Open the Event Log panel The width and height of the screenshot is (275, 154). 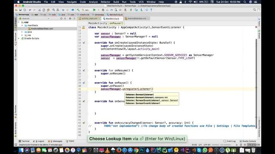(229, 141)
